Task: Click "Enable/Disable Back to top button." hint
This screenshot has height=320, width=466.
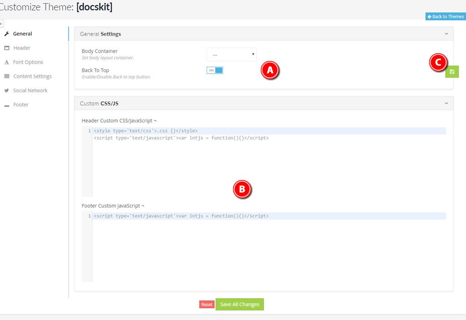Action: [x=116, y=77]
